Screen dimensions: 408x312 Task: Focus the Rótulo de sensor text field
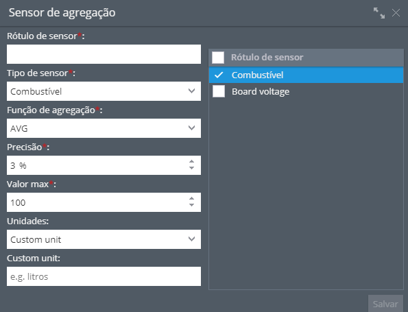[104, 54]
